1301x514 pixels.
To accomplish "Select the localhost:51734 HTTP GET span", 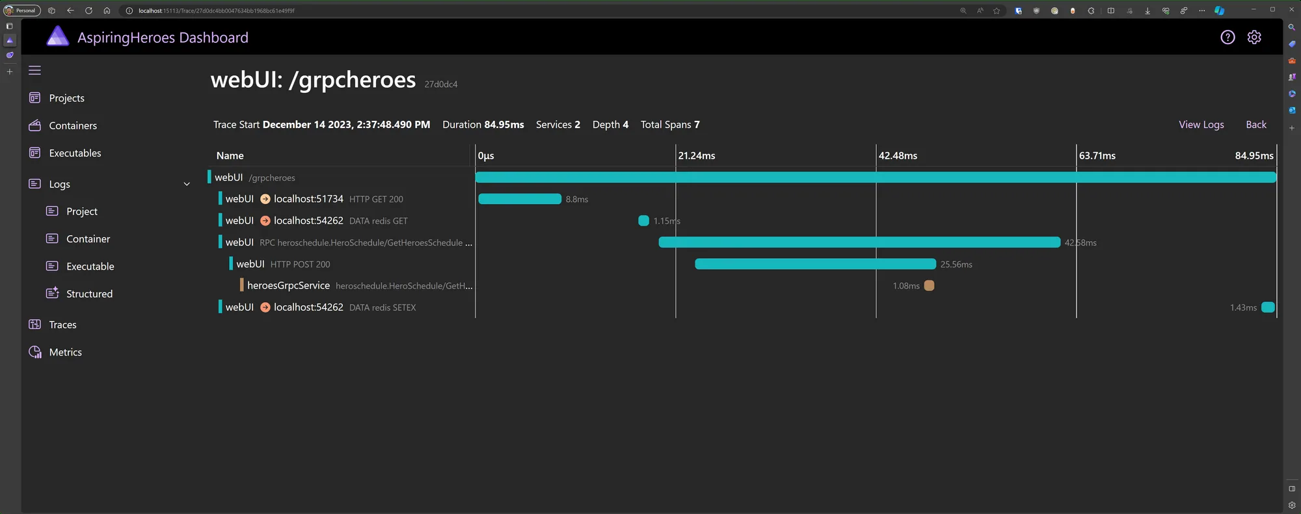I will click(742, 199).
